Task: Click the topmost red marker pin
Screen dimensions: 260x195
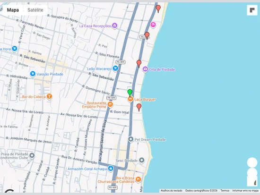Action: 158,8
